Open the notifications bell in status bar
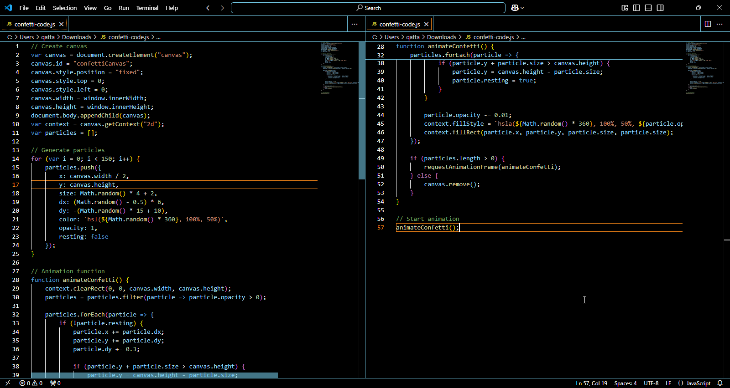This screenshot has height=388, width=730. (x=720, y=383)
